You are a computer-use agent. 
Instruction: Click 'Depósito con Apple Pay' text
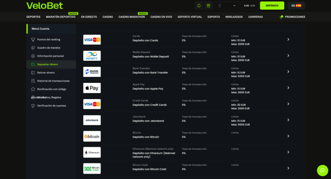(148, 89)
